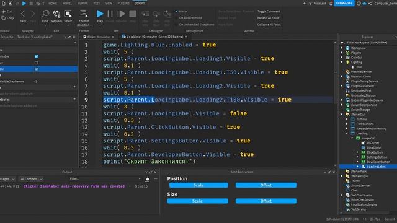
Task: Open the AVATAR ribbon tab
Action: 83,3
